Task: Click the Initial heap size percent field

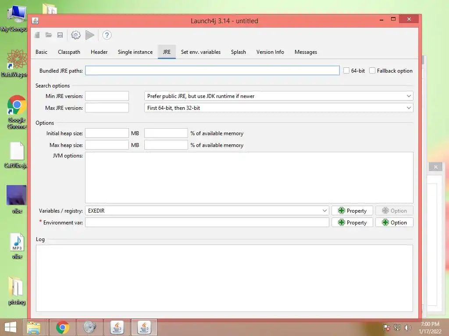Action: point(166,133)
